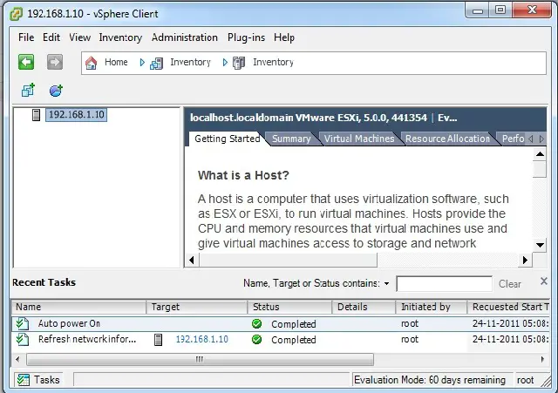The width and height of the screenshot is (558, 393).
Task: Select the Auto power On task row
Action: click(281, 323)
